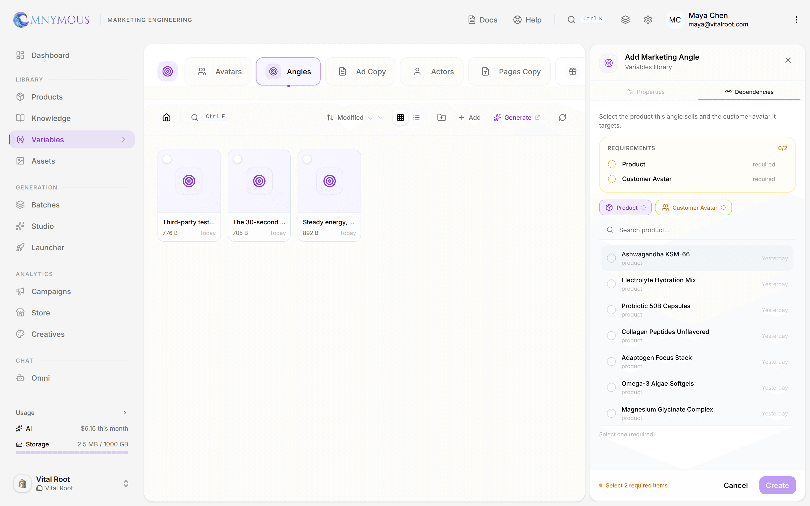Click the purple target icon left of Avatars
The width and height of the screenshot is (810, 506).
click(x=168, y=71)
